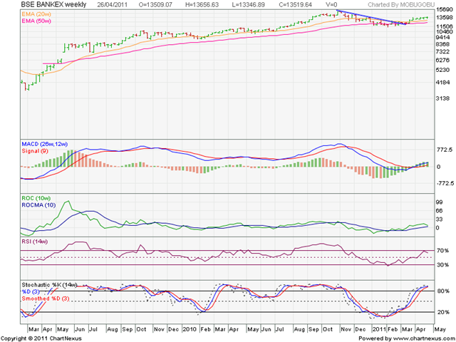Click the '33' ROC axis value
The width and height of the screenshot is (456, 342).
click(x=439, y=219)
